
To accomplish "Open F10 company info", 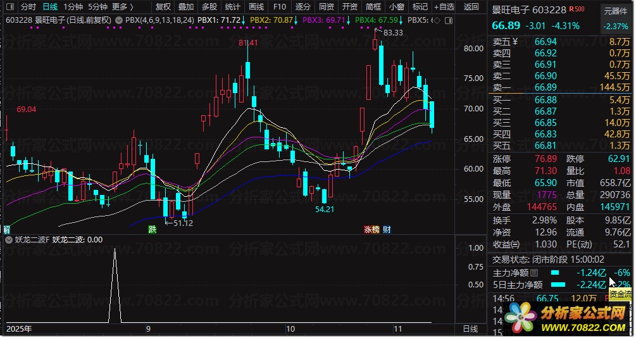I will coord(280,7).
